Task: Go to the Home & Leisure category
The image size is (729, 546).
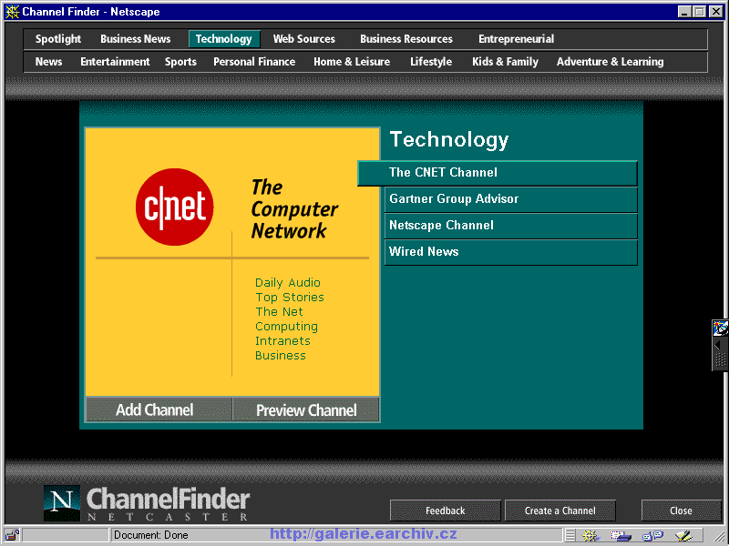Action: click(352, 62)
